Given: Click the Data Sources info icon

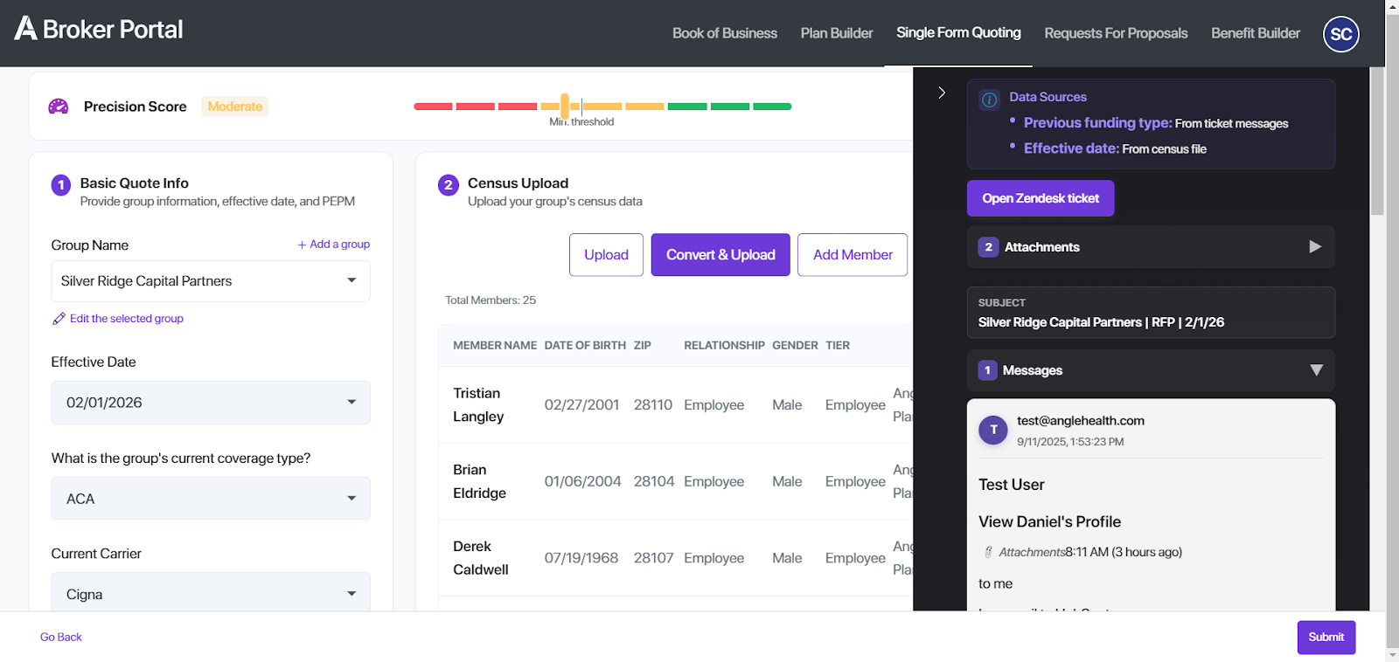Looking at the screenshot, I should click(990, 100).
